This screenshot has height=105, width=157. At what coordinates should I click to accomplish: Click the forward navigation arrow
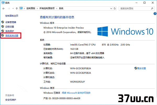[x=9, y=9]
